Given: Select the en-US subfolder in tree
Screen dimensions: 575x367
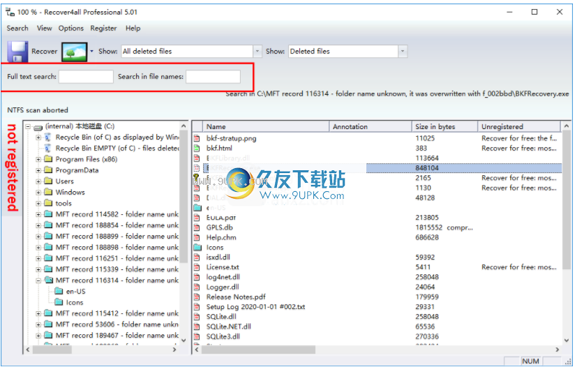Looking at the screenshot, I should [x=76, y=292].
